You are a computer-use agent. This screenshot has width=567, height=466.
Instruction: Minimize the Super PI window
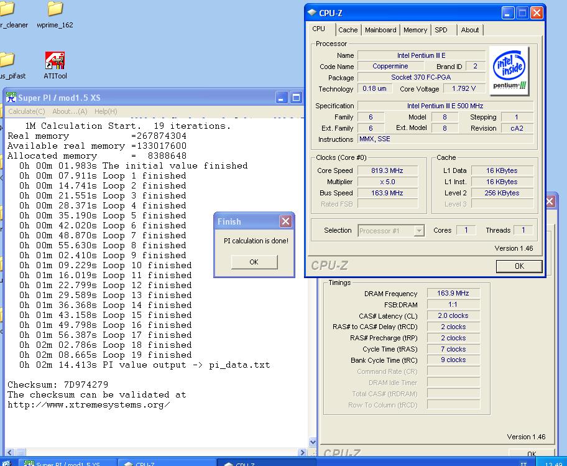(282, 97)
